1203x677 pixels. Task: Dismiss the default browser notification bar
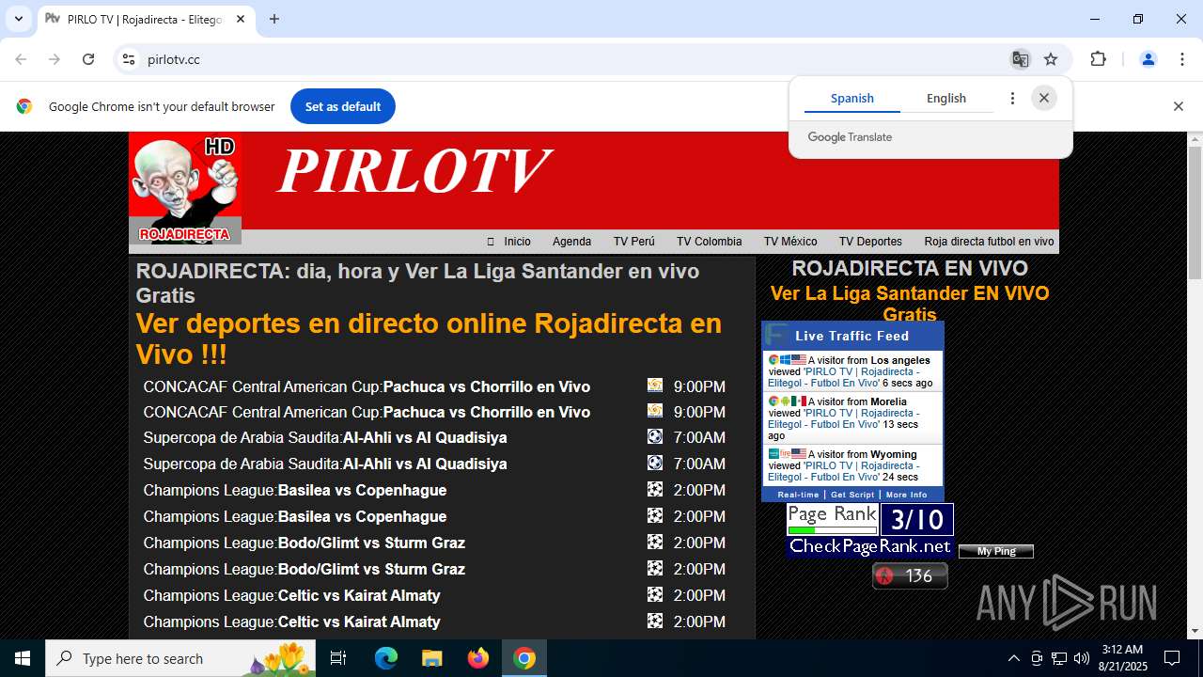1178,106
